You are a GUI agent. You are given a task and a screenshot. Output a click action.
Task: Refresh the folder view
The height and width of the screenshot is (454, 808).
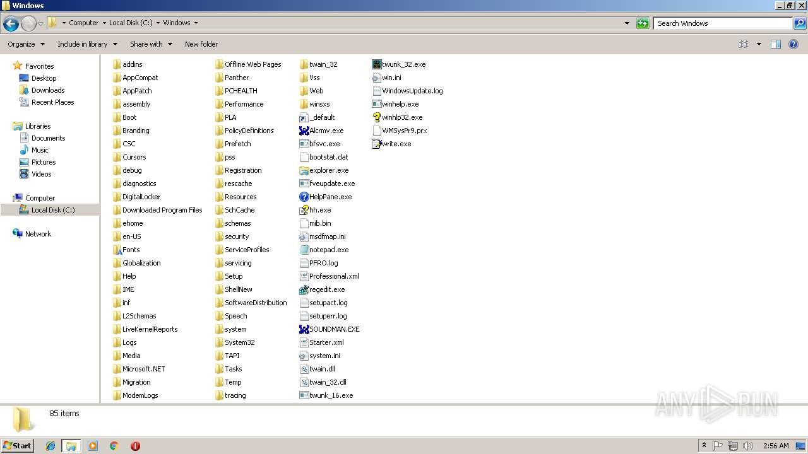pyautogui.click(x=643, y=23)
